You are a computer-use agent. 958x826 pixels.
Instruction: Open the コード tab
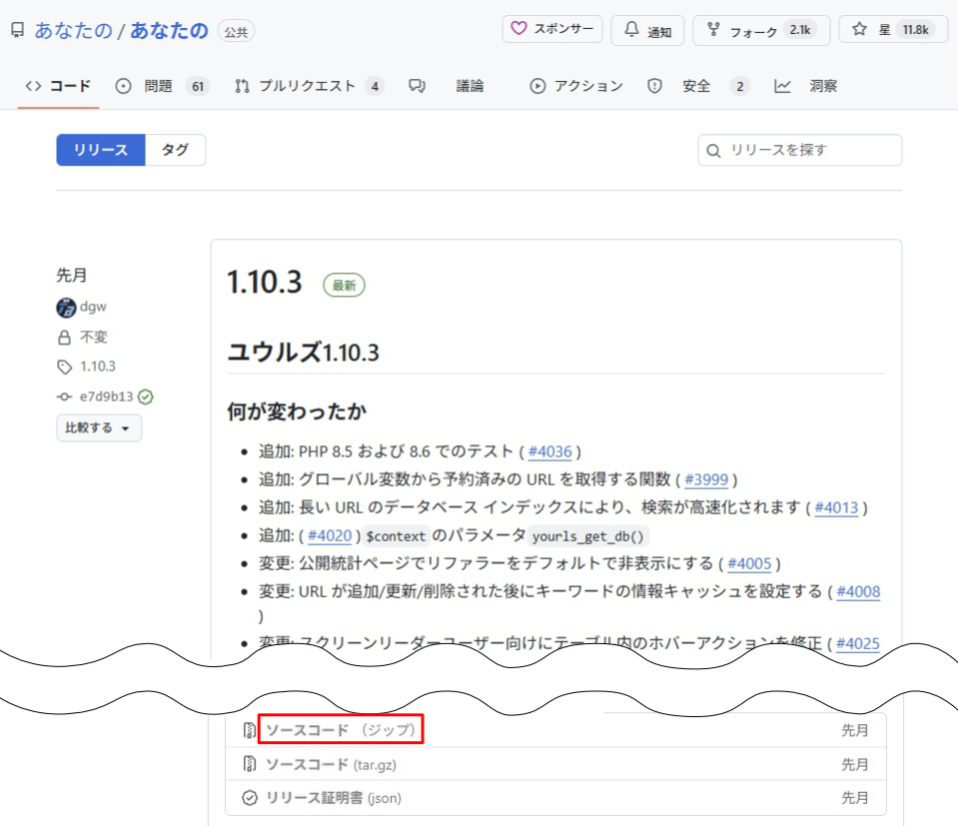coord(58,86)
